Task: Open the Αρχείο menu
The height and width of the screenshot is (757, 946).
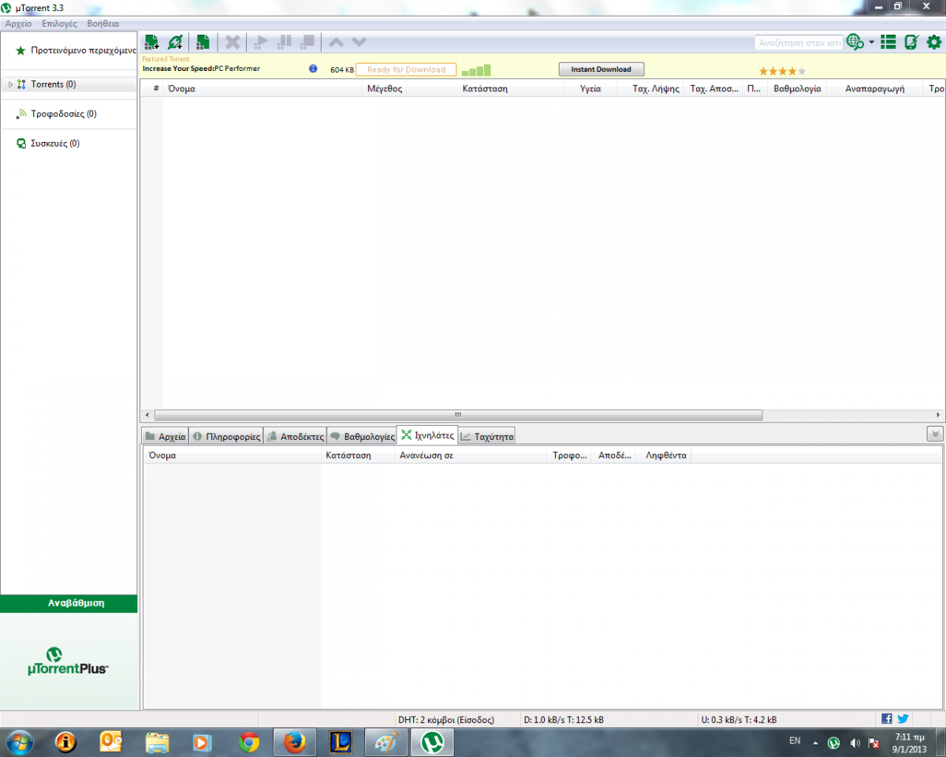Action: (19, 24)
